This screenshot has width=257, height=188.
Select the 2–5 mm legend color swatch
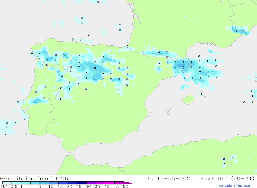35,183
